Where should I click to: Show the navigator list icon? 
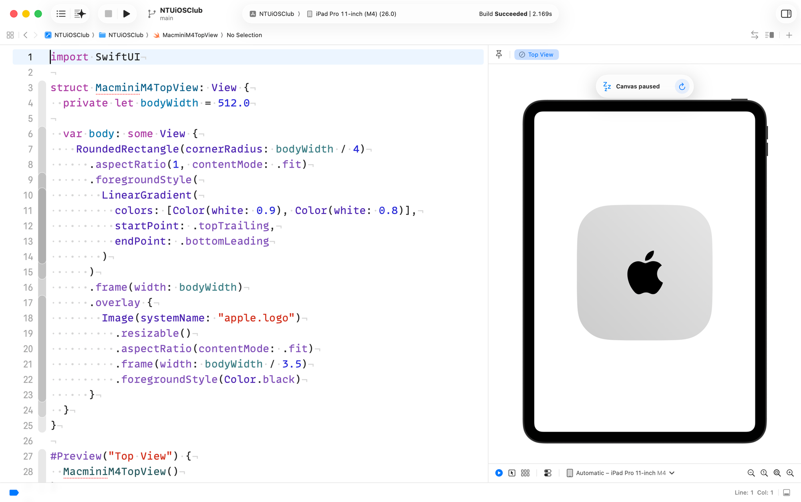pos(61,14)
